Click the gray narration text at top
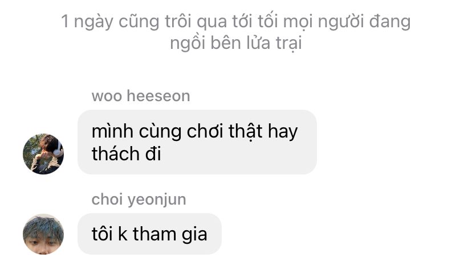The image size is (472, 266). pyautogui.click(x=236, y=32)
